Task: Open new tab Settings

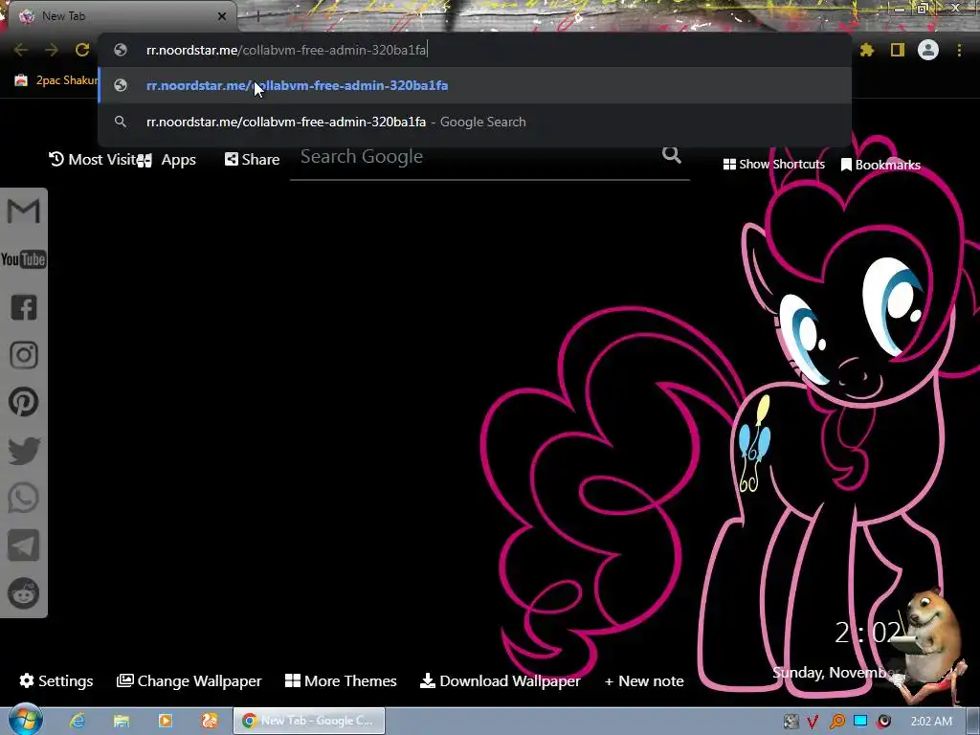Action: tap(56, 680)
